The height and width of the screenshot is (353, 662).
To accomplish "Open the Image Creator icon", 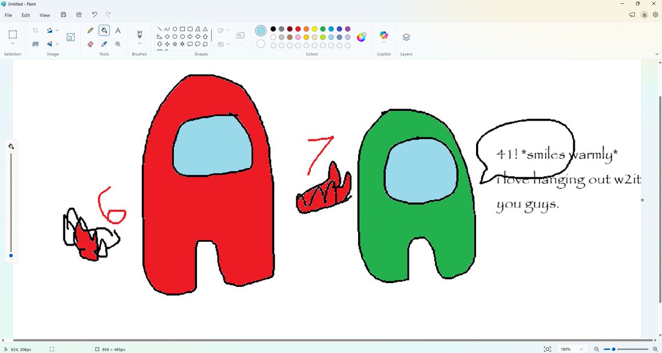I will [x=71, y=37].
